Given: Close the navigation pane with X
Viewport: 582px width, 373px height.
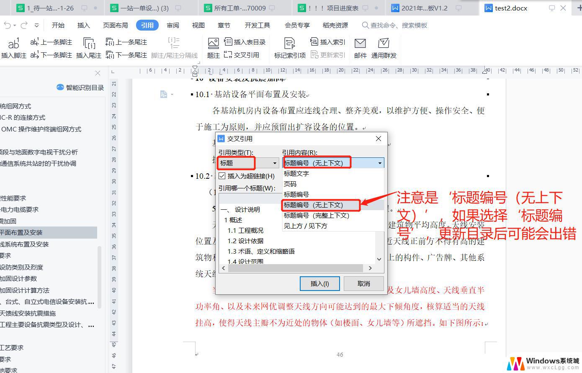Looking at the screenshot, I should (98, 73).
